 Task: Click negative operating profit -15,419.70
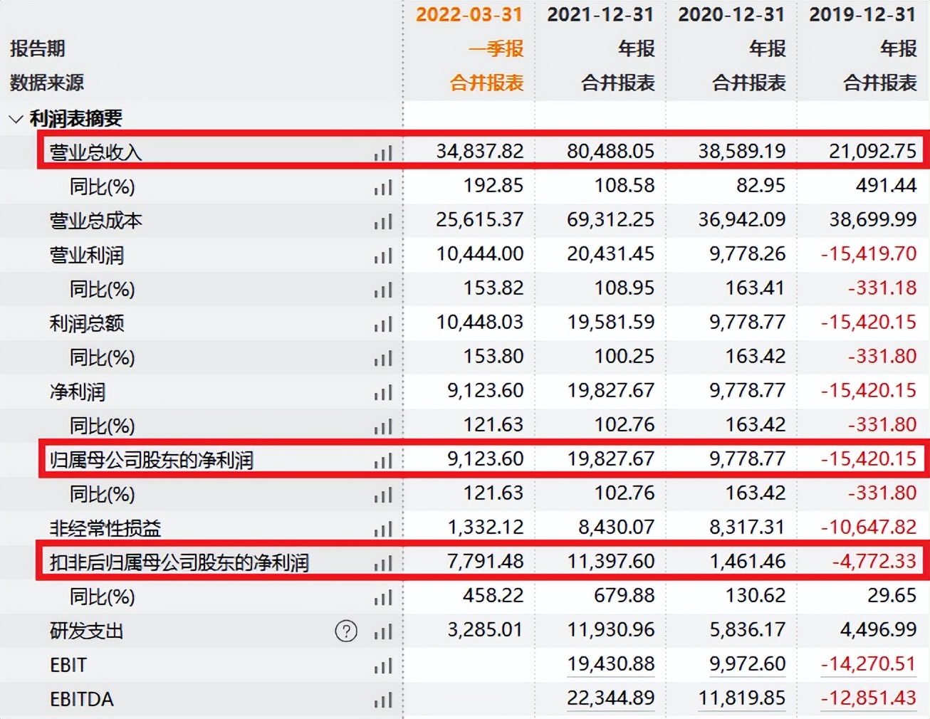tap(869, 253)
